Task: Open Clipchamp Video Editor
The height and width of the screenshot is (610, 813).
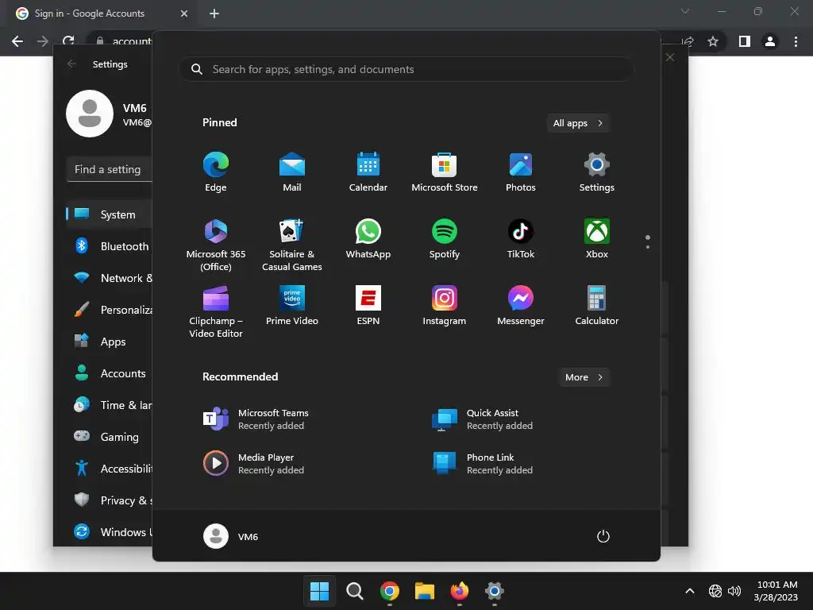Action: tap(216, 311)
